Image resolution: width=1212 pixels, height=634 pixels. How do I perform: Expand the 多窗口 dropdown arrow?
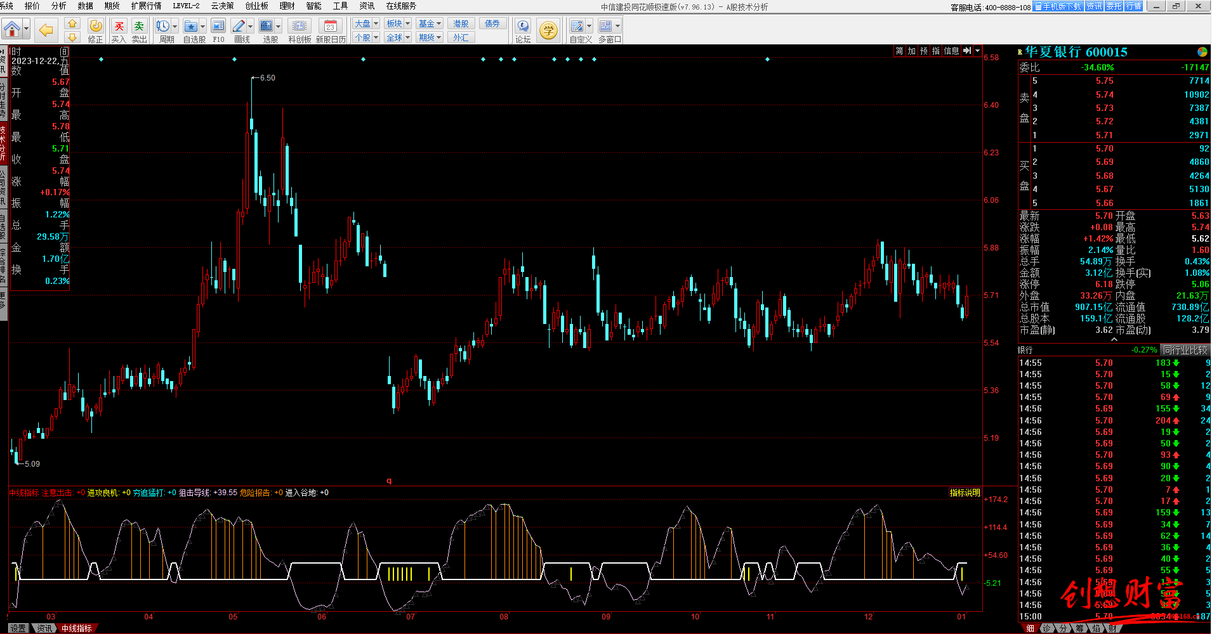617,27
